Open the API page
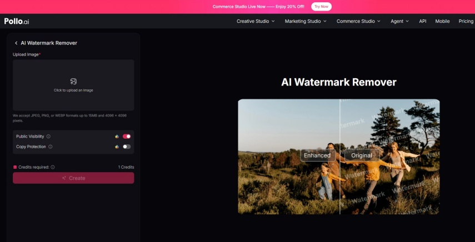Image resolution: width=475 pixels, height=242 pixels. 423,21
